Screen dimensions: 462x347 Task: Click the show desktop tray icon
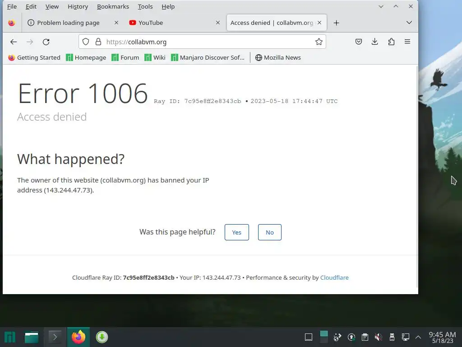(309, 337)
